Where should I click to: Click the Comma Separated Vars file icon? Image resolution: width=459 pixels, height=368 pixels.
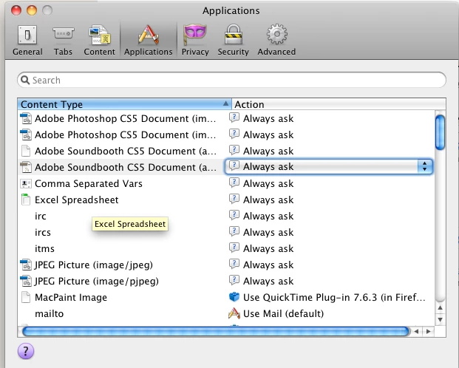coord(26,183)
